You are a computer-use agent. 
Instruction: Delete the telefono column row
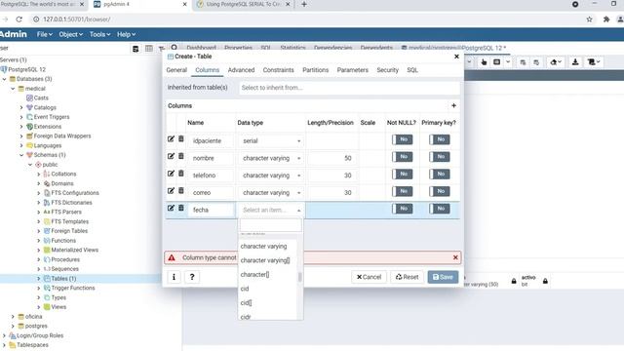(181, 174)
